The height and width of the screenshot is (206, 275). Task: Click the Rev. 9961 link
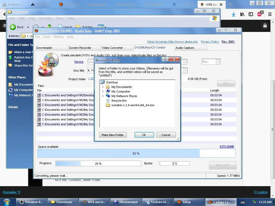coord(228,42)
